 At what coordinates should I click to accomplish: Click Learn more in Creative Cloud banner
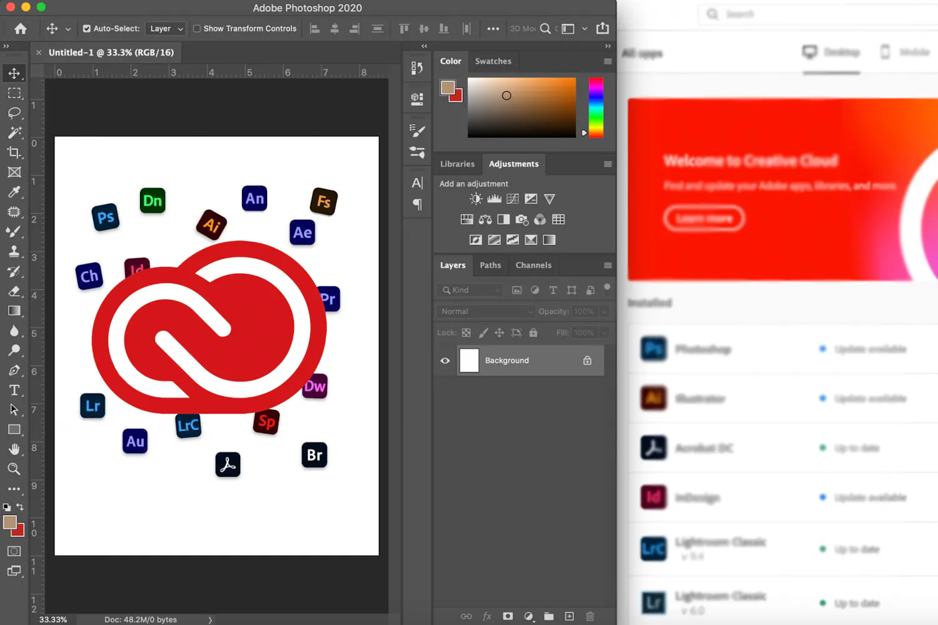click(x=703, y=218)
